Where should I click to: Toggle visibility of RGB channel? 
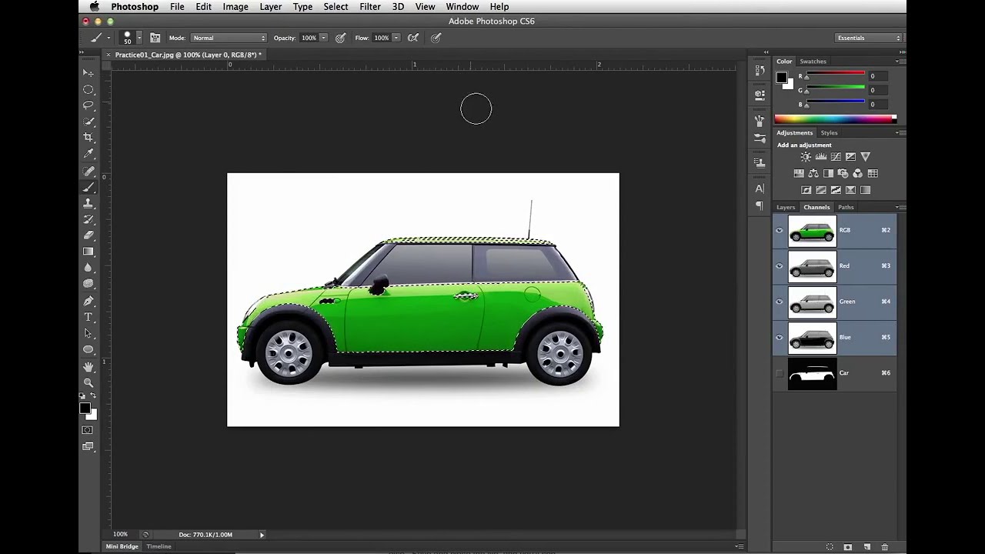[x=780, y=230]
